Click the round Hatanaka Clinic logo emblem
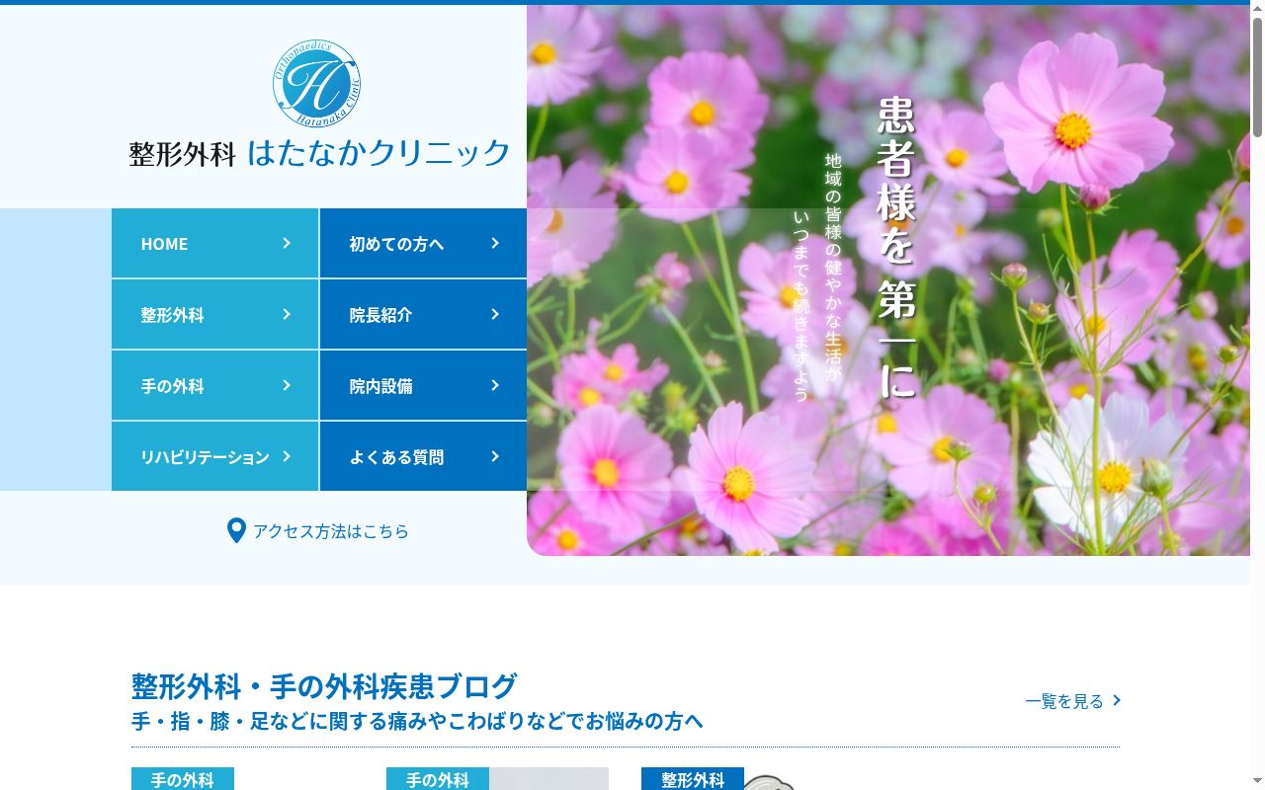 [x=316, y=84]
